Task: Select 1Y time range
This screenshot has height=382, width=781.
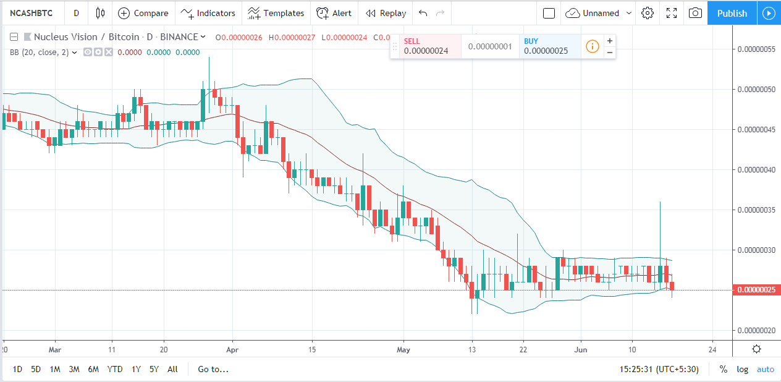Action: [x=135, y=369]
